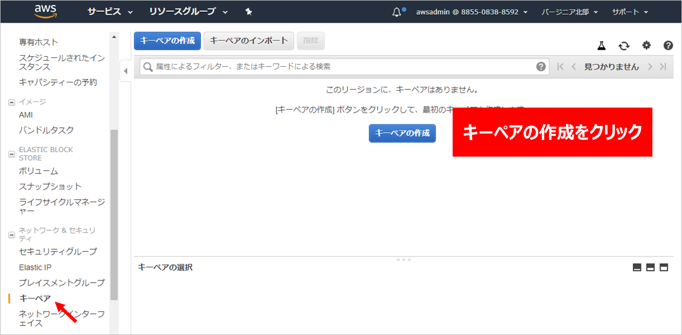Select セキュリティグループ in the sidebar
Viewport: 682px width, 335px height.
tap(57, 251)
